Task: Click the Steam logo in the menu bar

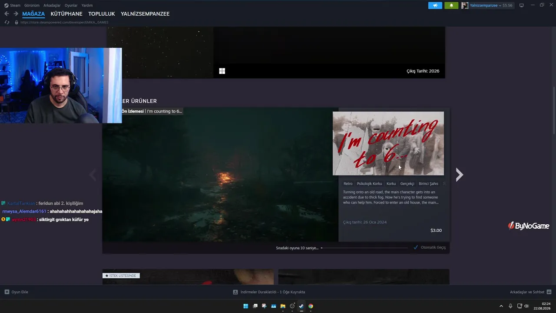Action: (6, 6)
